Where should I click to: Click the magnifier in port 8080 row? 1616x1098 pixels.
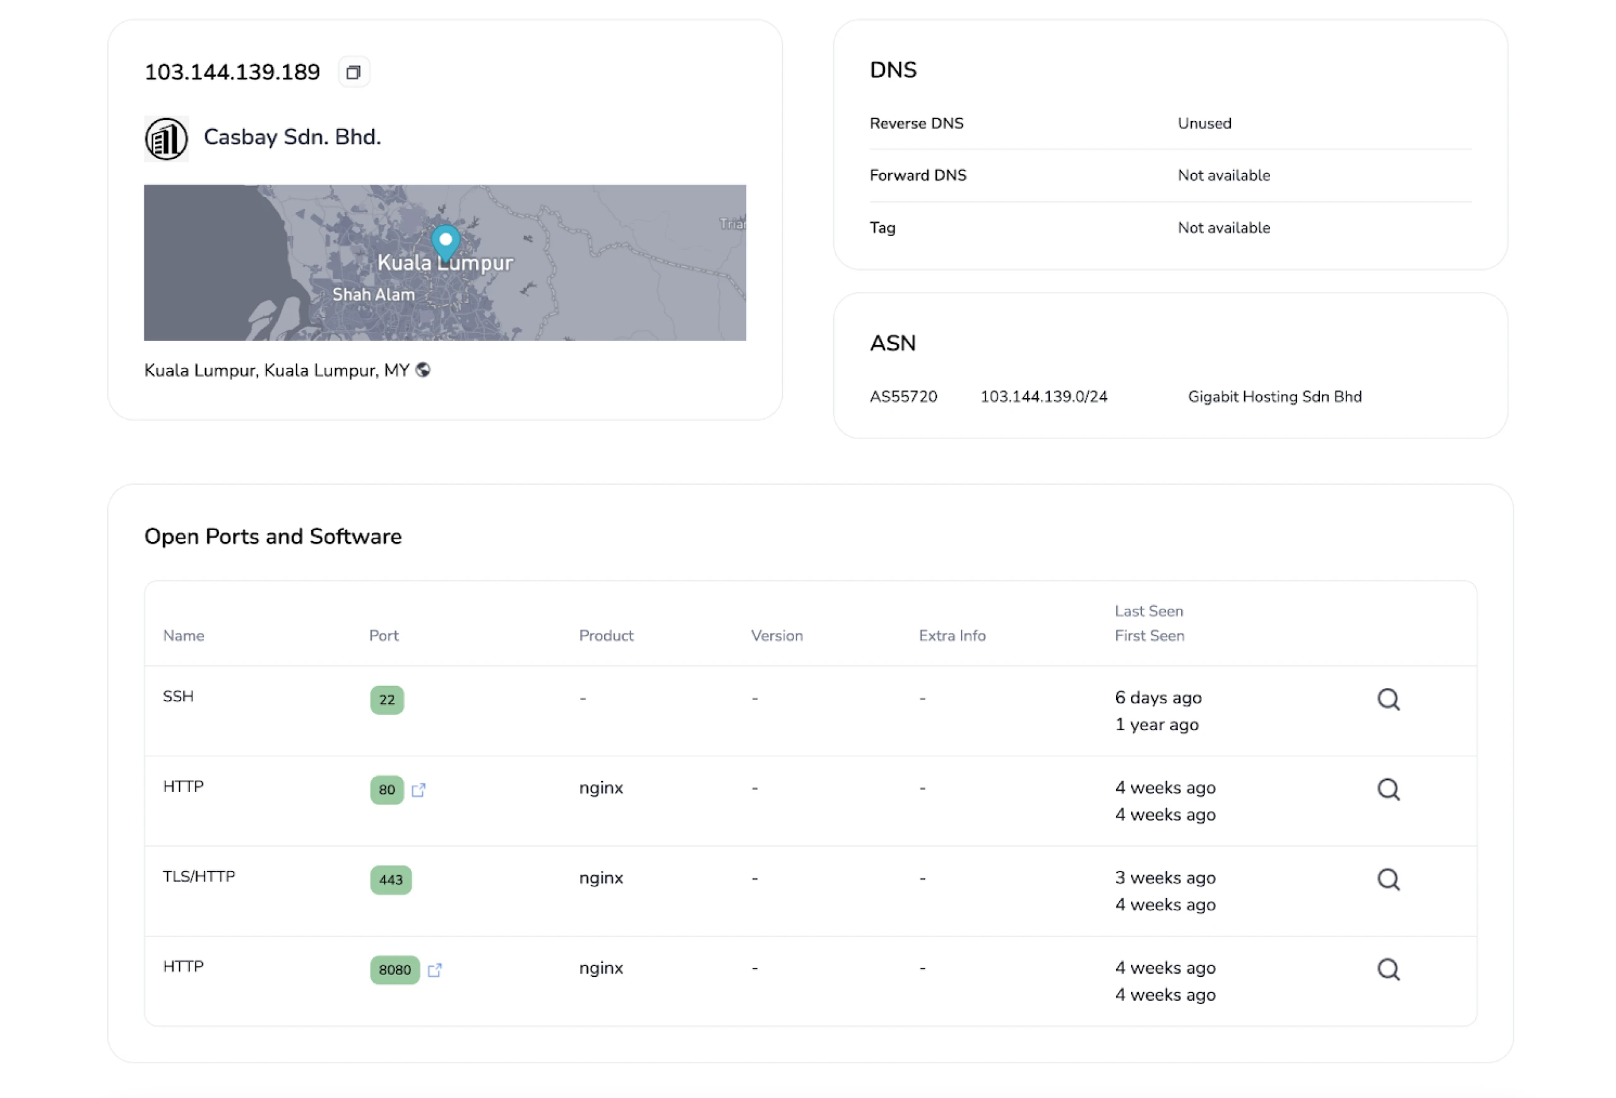(1388, 969)
